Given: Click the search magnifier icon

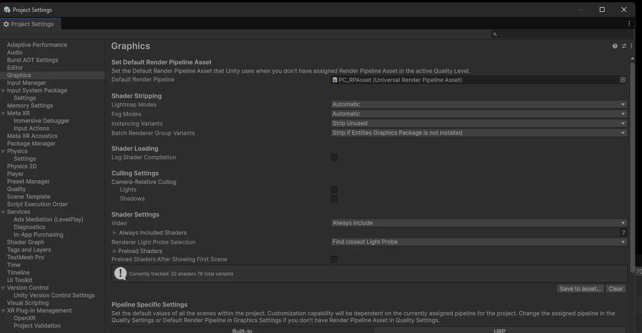Looking at the screenshot, I should (495, 34).
